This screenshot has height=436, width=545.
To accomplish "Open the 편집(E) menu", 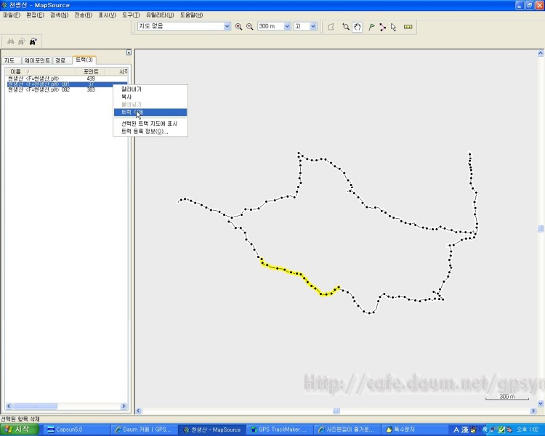I will click(35, 15).
